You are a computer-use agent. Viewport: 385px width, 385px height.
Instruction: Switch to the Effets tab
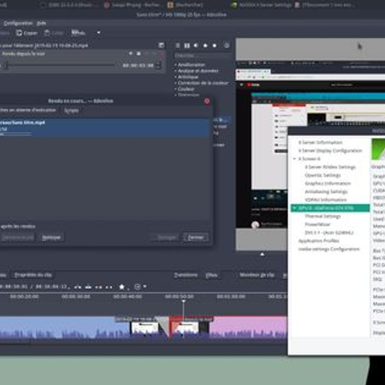[x=211, y=275]
